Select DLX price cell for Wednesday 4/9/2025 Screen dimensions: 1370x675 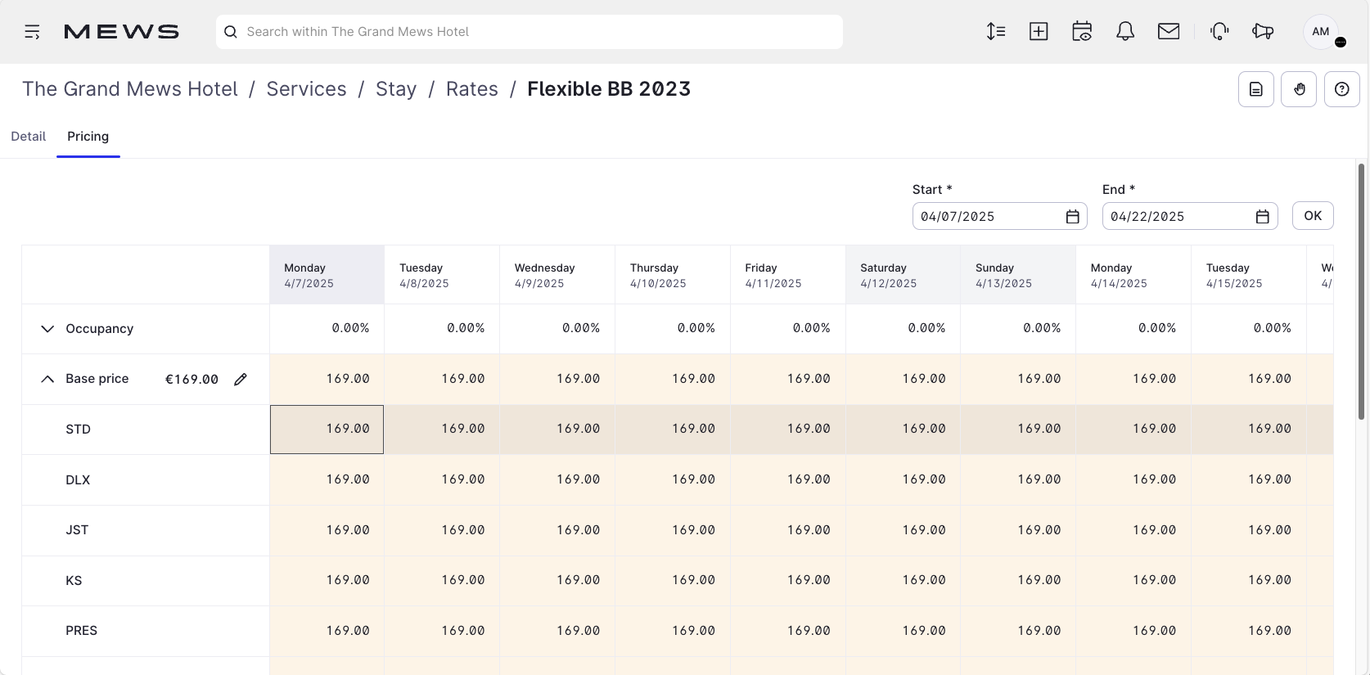(x=557, y=480)
